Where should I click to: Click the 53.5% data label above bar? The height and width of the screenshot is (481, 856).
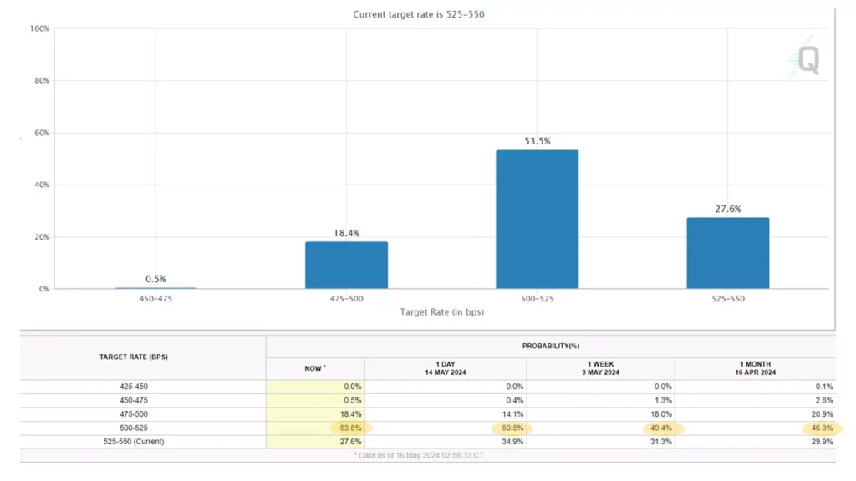coord(537,141)
